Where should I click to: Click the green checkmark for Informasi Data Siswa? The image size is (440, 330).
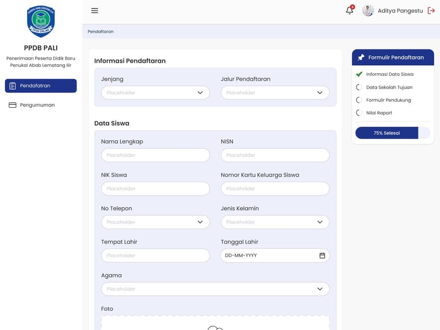click(359, 74)
